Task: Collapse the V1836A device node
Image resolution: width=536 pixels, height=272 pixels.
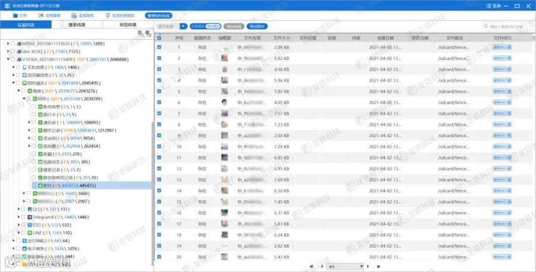Action: coord(8,59)
